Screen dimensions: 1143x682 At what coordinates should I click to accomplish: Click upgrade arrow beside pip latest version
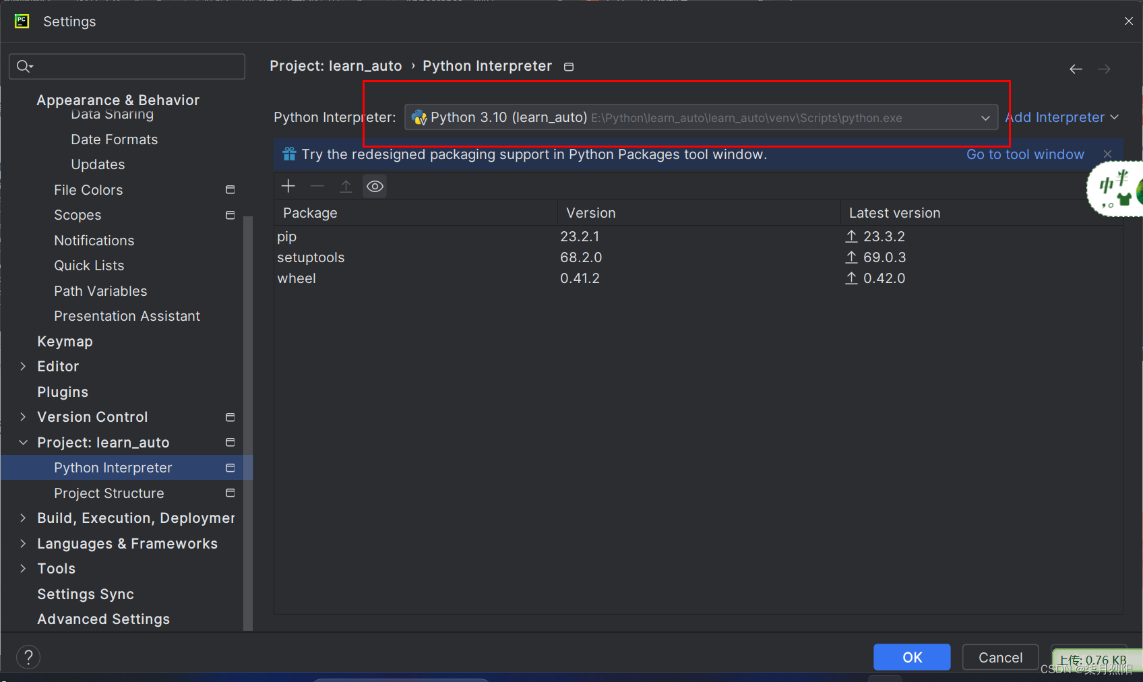coord(851,237)
